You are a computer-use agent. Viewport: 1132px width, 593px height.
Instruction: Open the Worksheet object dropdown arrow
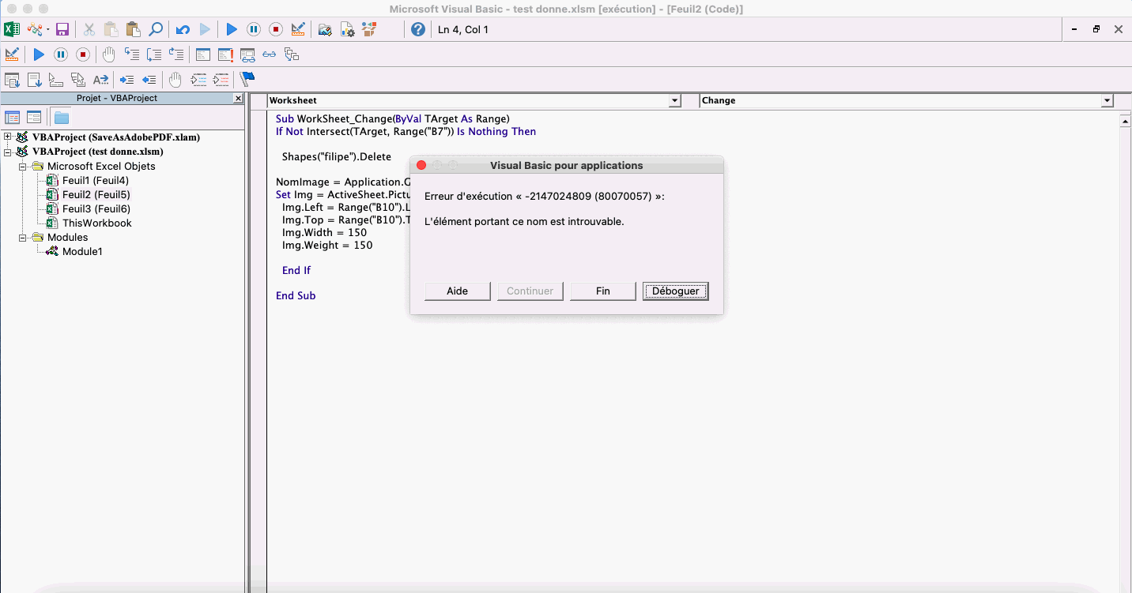pos(675,100)
